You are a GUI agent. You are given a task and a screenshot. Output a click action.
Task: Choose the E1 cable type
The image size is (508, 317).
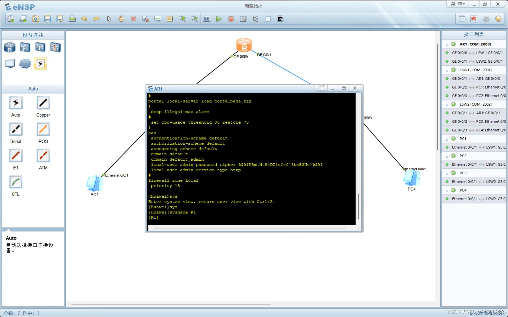16,156
